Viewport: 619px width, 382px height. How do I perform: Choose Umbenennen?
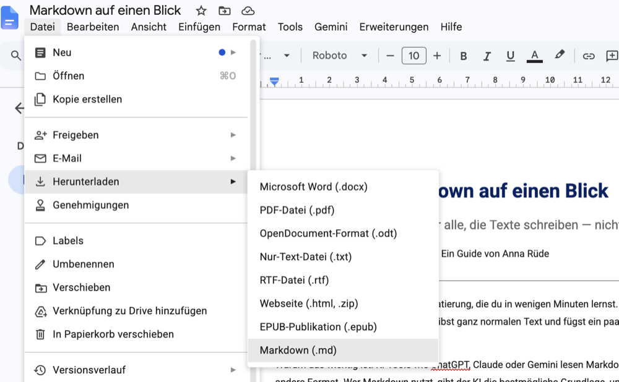point(136,264)
